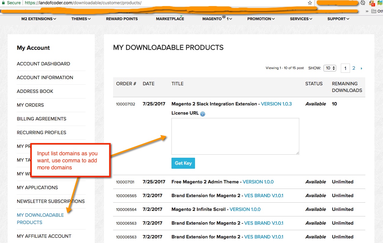Open the map extension icon
Image resolution: width=383 pixels, height=243 pixels.
(380, 3)
